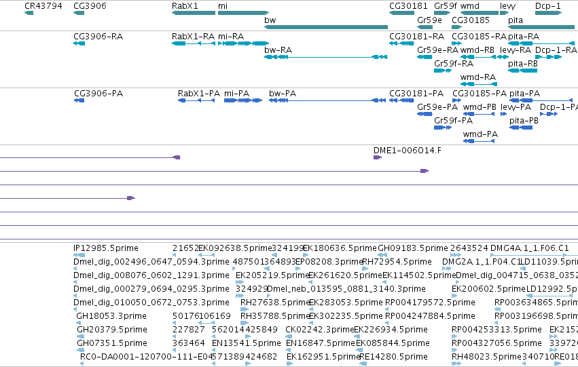Select the RP004179572.5prime EST label
This screenshot has width=578, height=367.
430,303
